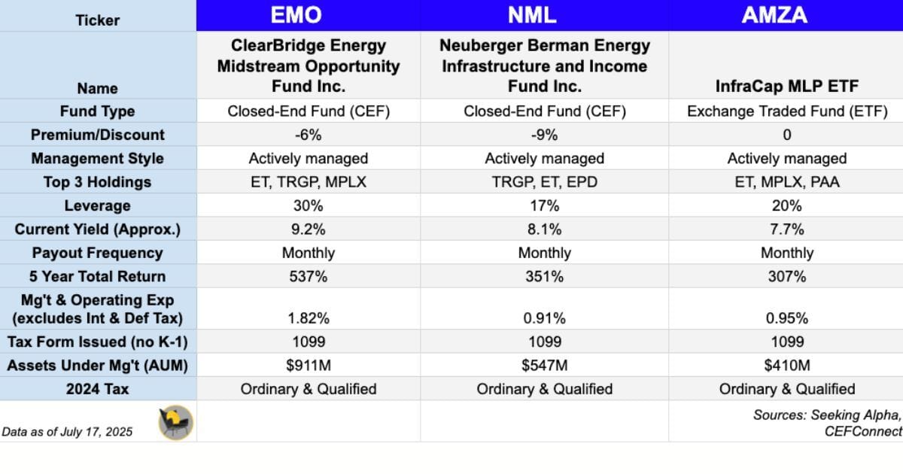Select the NML ticker header cell
The image size is (903, 474).
pyautogui.click(x=544, y=17)
